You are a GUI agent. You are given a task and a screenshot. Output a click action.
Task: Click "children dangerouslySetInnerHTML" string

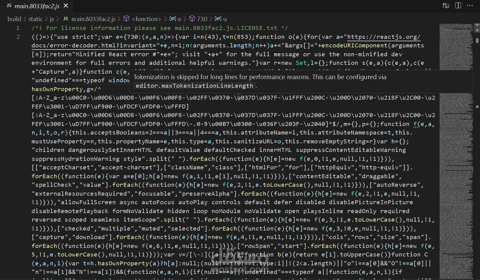[x=92, y=150]
